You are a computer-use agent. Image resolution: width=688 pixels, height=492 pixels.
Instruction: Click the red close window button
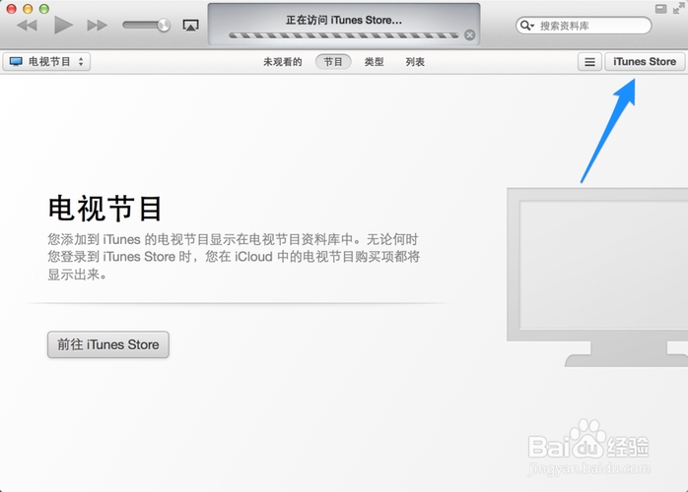click(12, 8)
